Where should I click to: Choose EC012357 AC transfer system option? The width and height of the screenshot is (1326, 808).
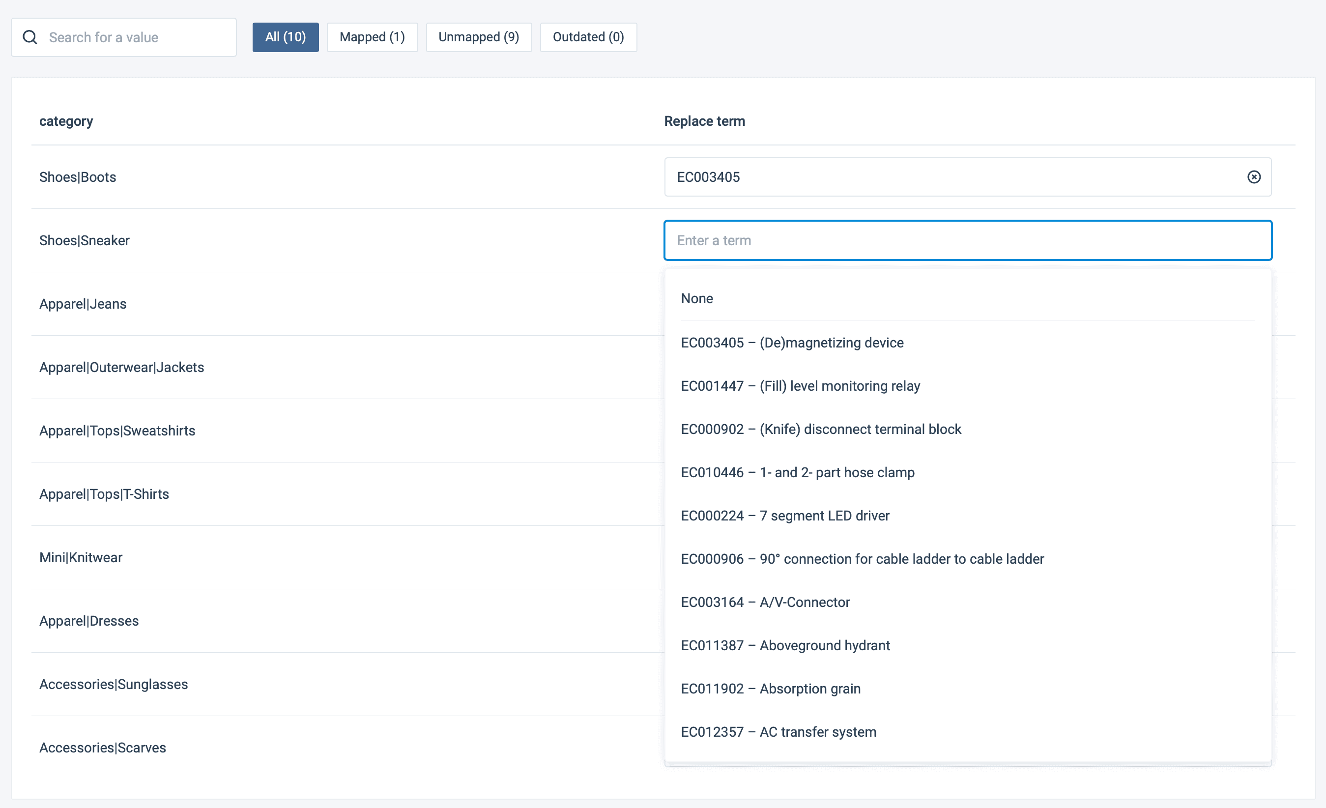pos(778,732)
